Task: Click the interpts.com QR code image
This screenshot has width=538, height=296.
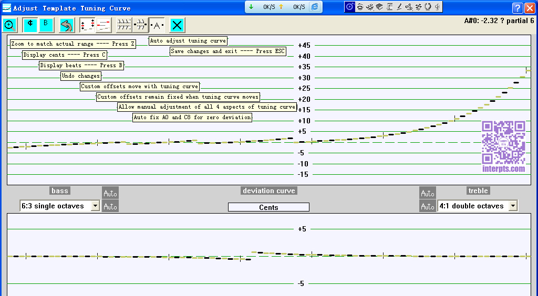Action: (x=503, y=143)
